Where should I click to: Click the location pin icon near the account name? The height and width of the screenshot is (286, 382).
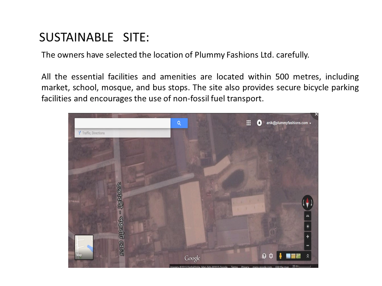tap(260, 123)
